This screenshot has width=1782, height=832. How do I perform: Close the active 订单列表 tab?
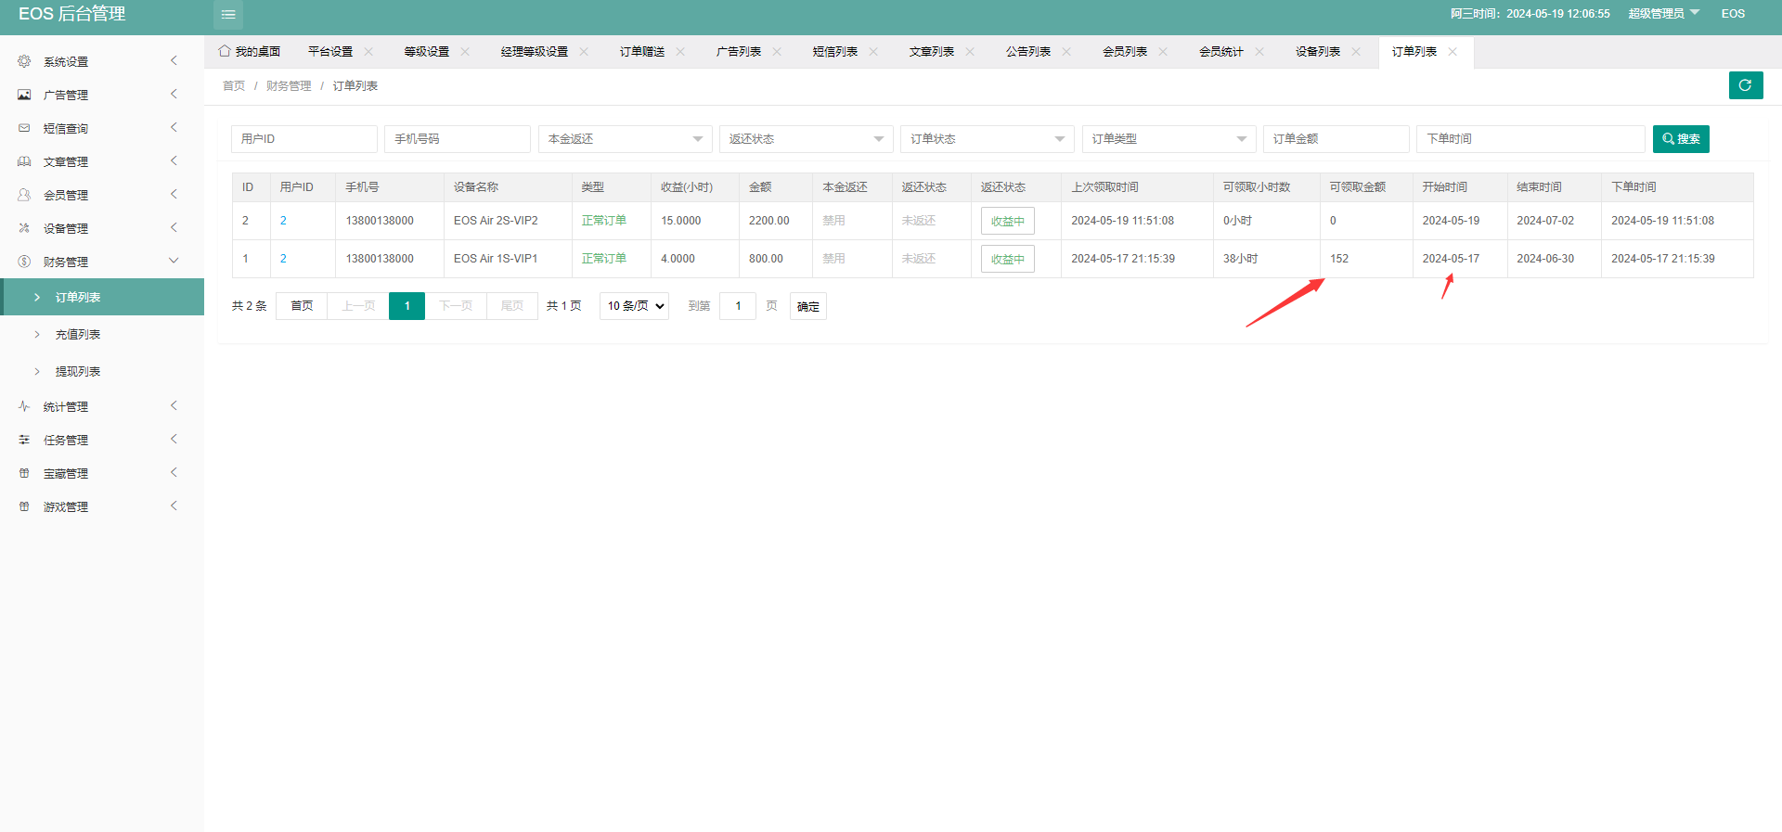point(1453,52)
